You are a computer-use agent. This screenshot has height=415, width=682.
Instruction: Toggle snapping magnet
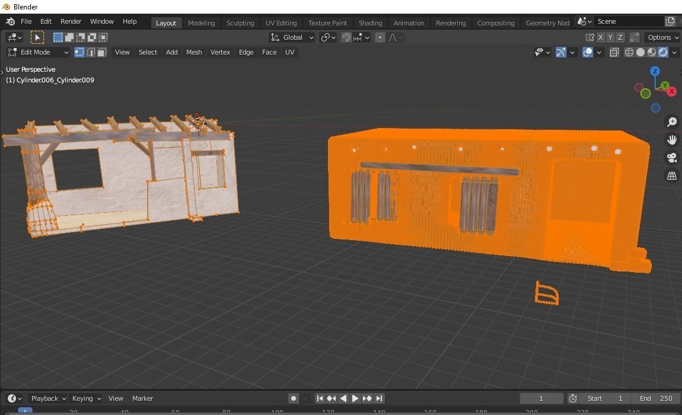tap(346, 37)
